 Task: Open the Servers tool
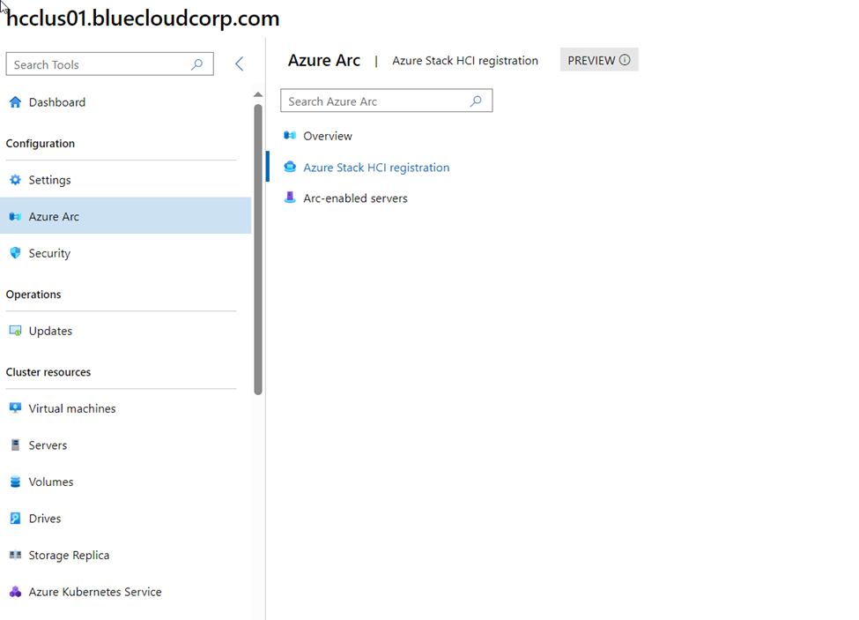[125, 444]
